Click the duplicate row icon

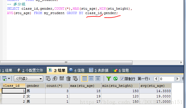click(x=55, y=79)
